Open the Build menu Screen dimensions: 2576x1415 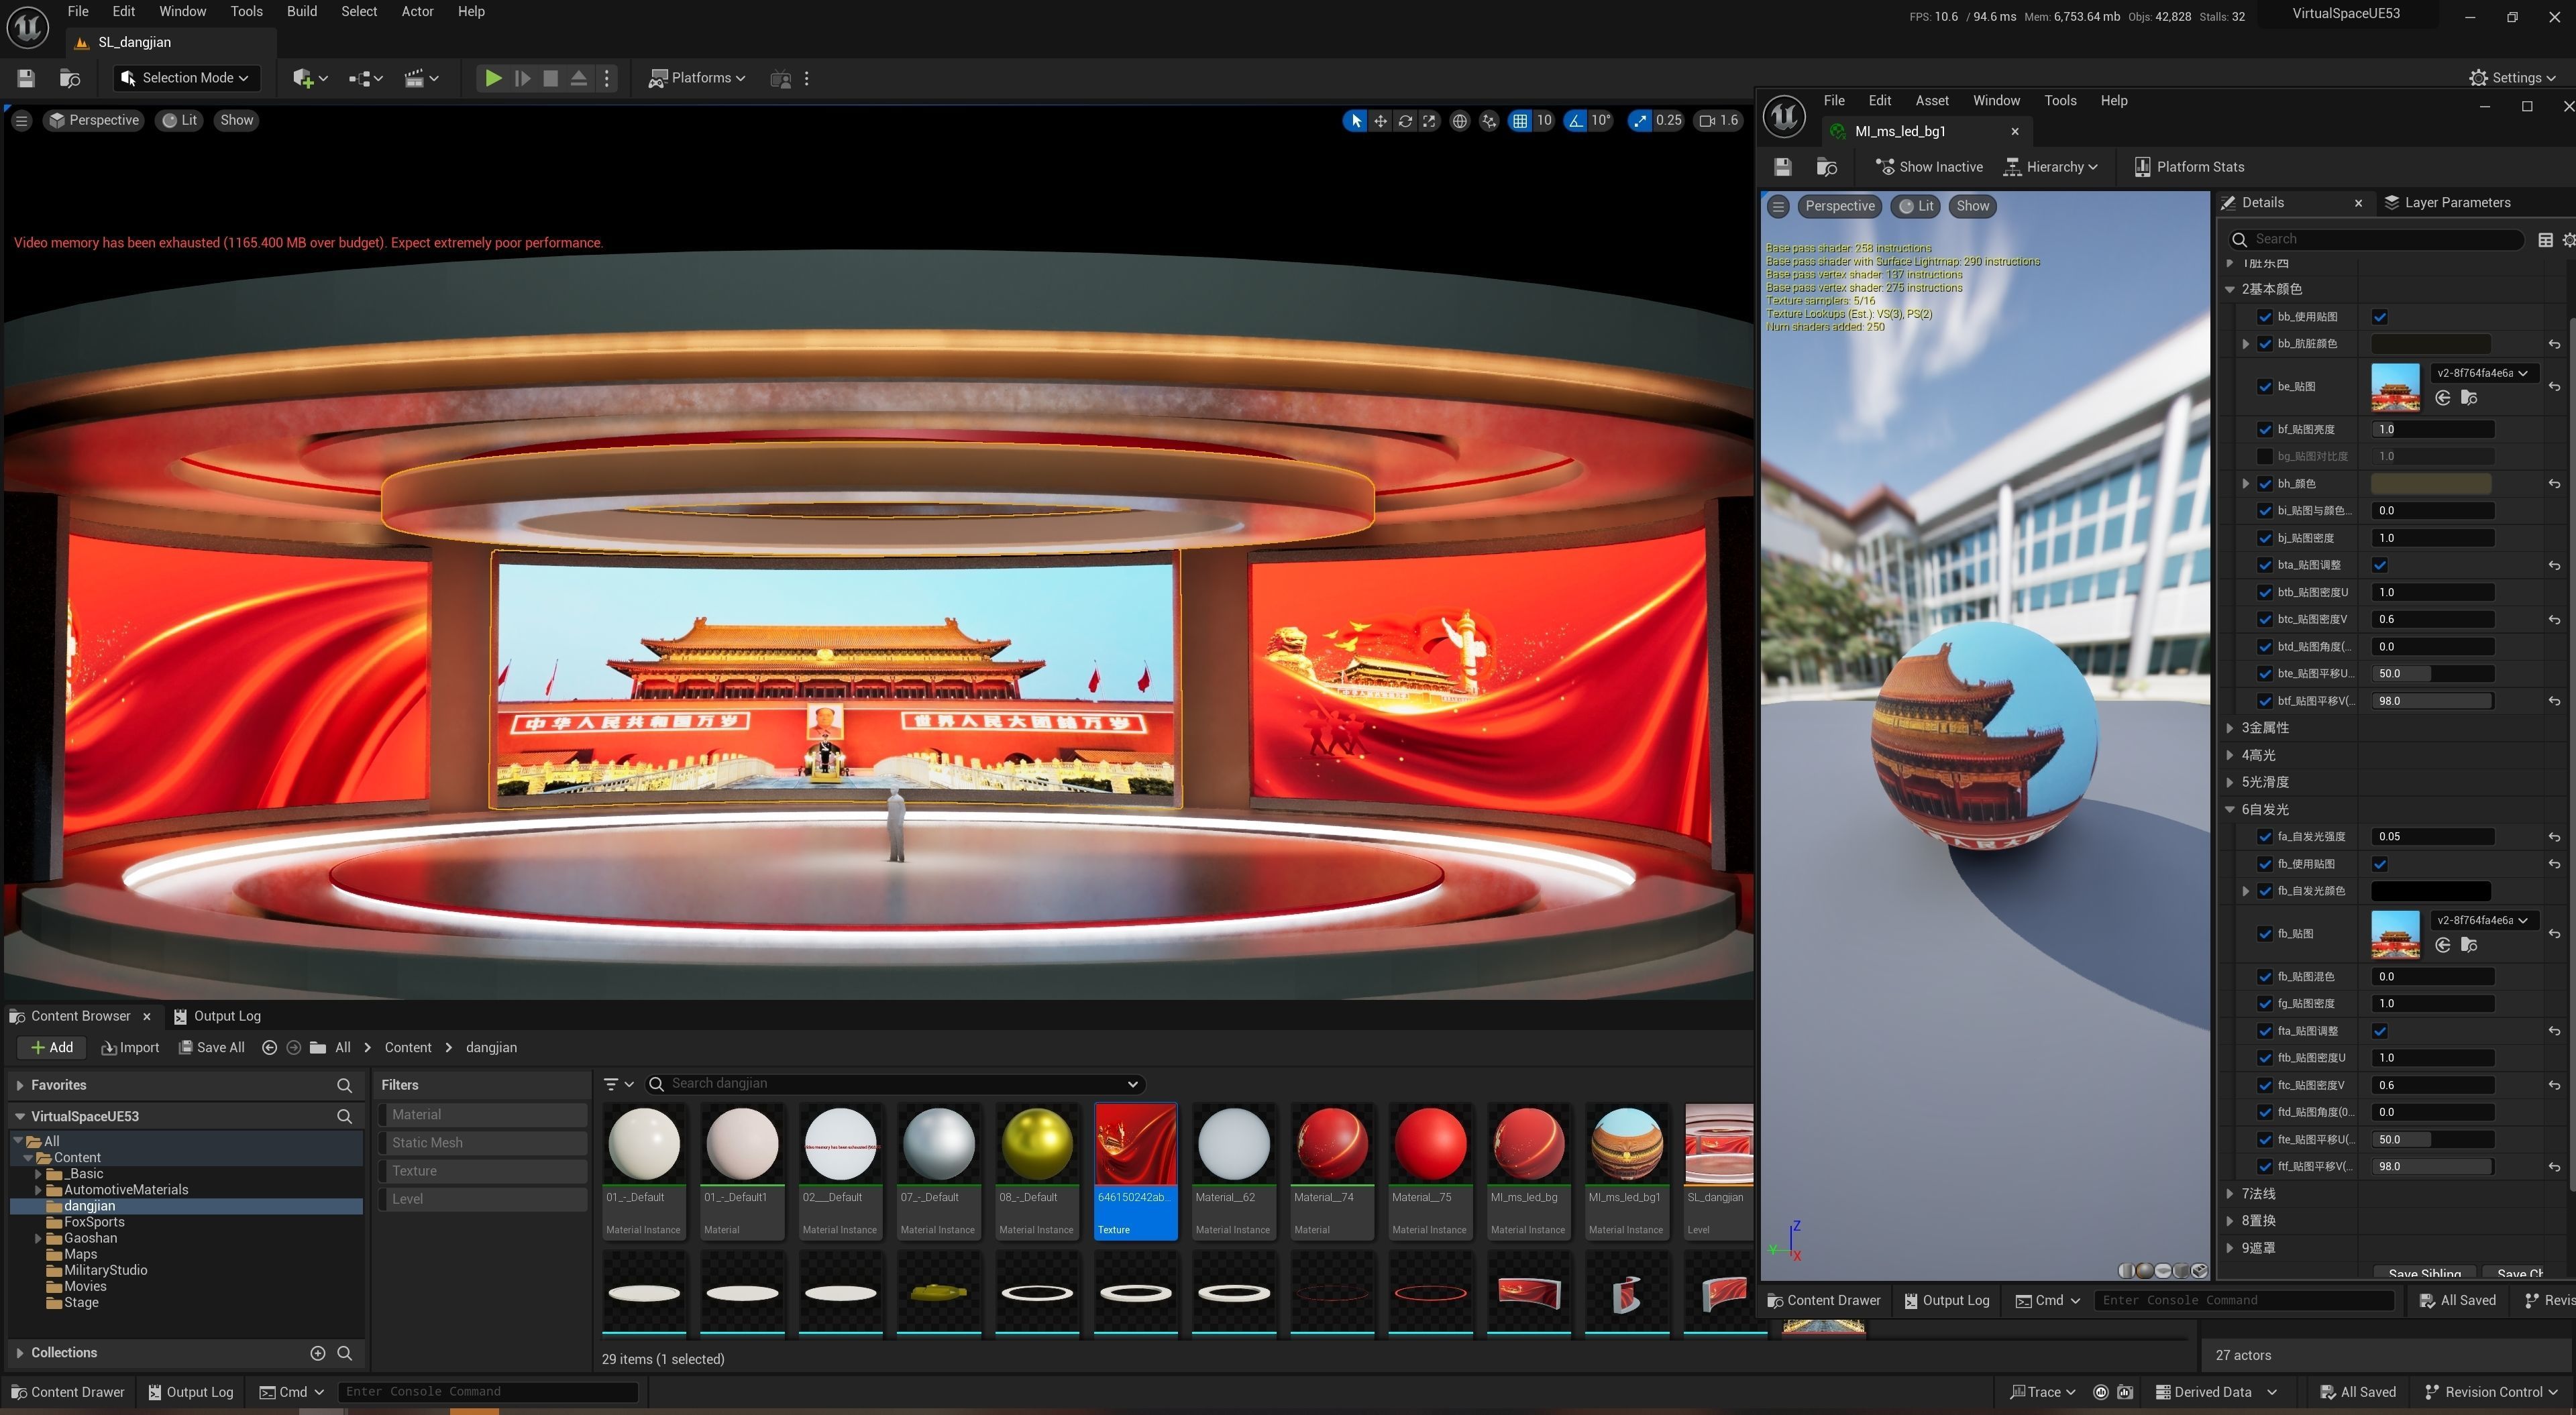(301, 11)
